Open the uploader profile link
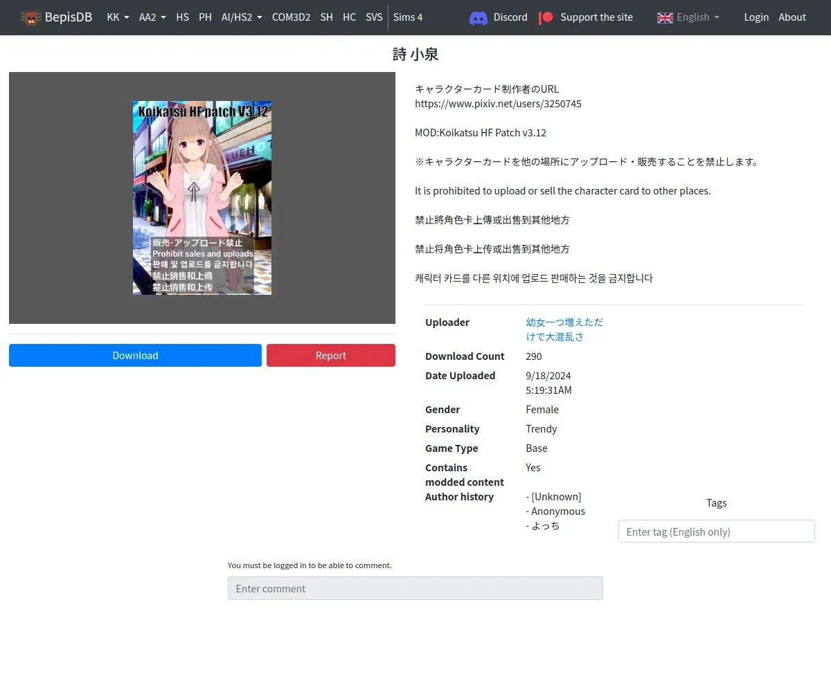This screenshot has height=692, width=831. 564,329
